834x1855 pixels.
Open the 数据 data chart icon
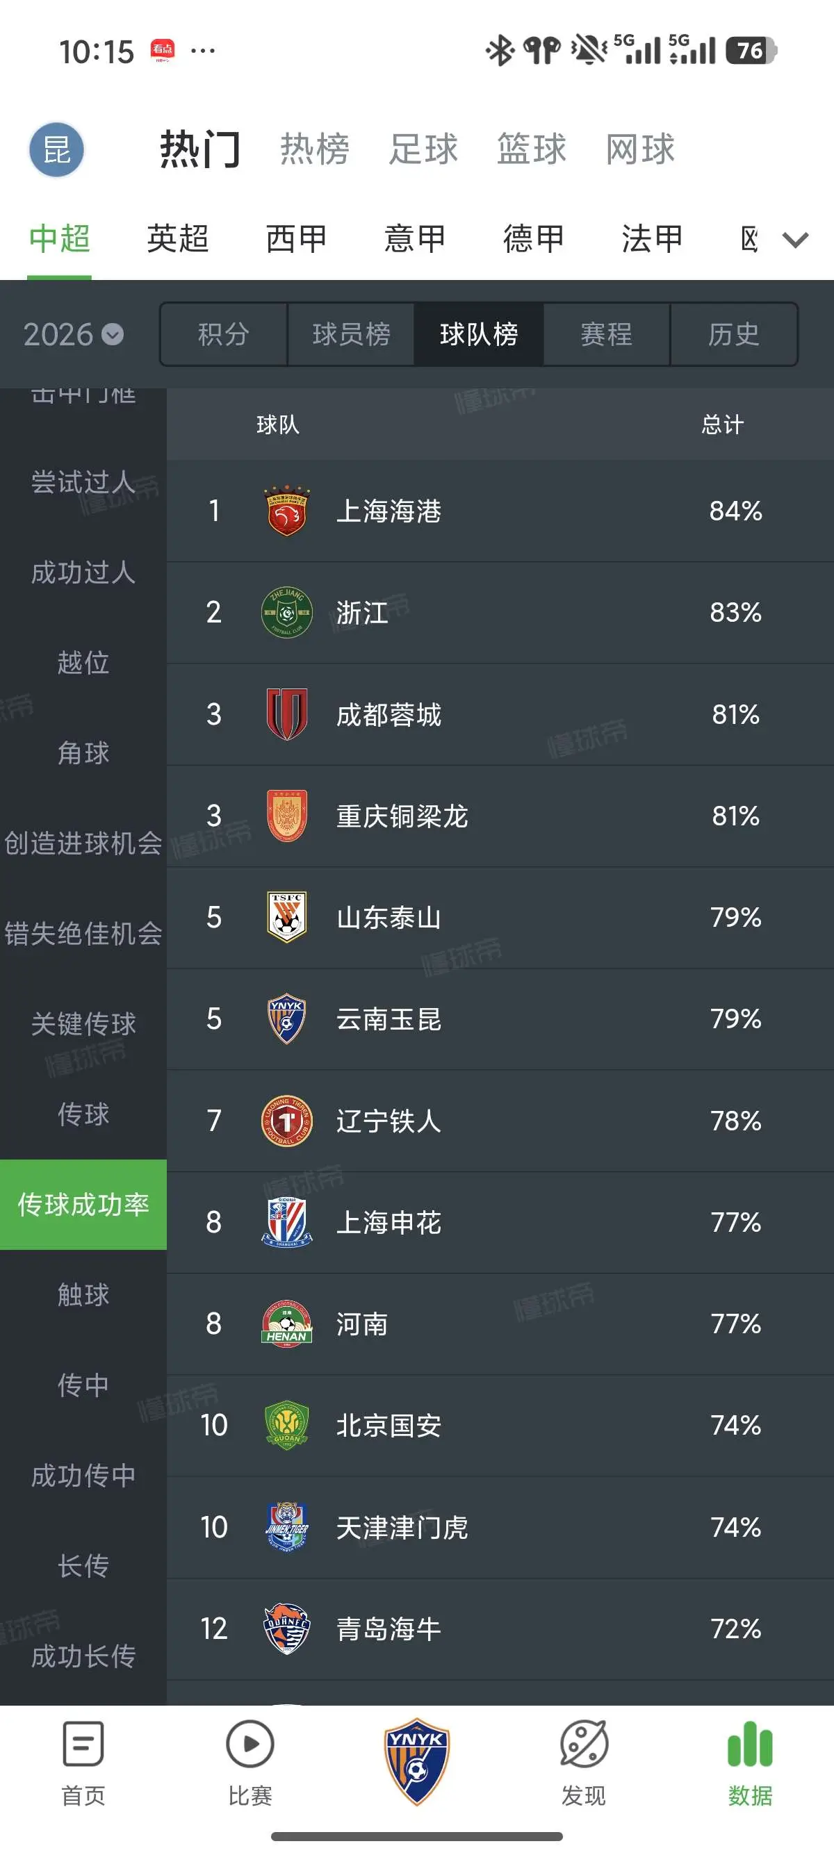click(750, 1743)
